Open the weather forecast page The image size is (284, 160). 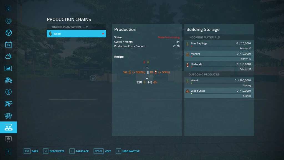click(9, 56)
